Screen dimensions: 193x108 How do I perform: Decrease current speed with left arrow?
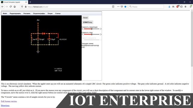(x=83, y=34)
